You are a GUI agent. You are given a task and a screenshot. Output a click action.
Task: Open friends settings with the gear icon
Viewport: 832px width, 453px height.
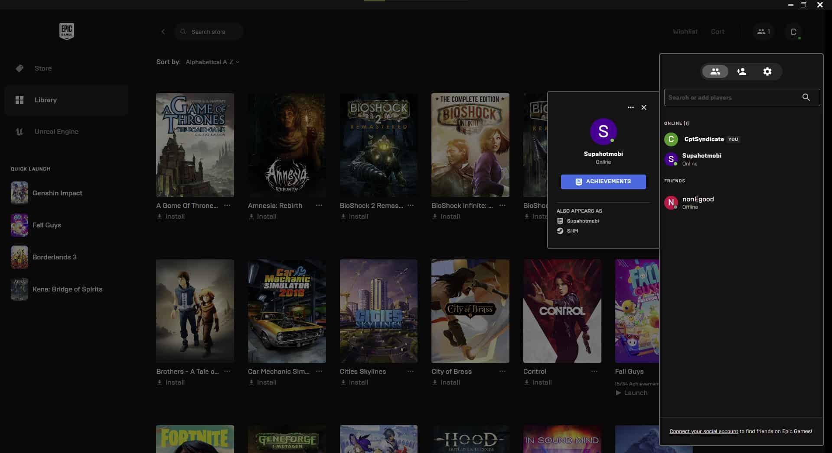(x=767, y=71)
